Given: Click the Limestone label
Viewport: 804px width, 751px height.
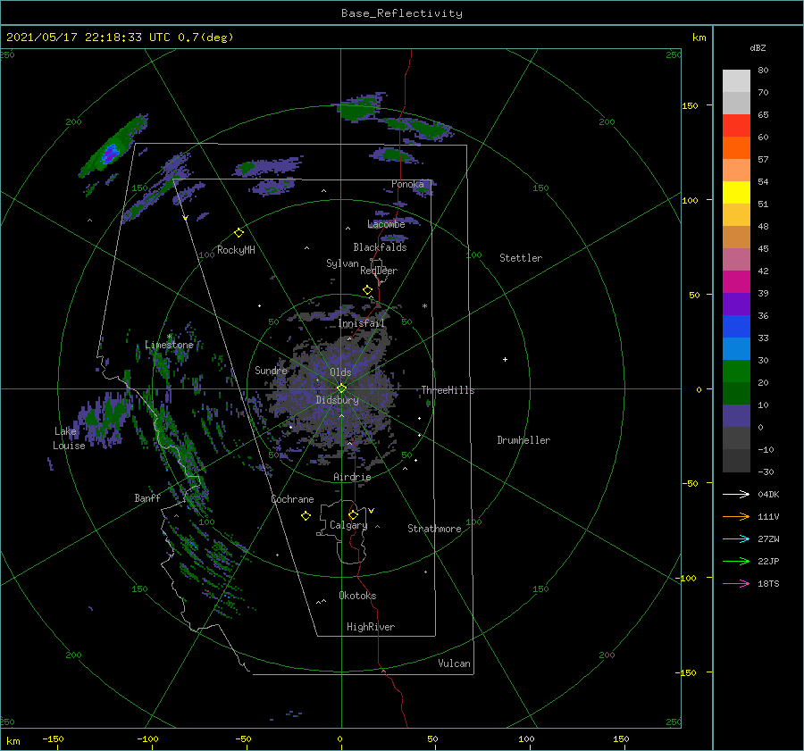Looking at the screenshot, I should (x=169, y=345).
